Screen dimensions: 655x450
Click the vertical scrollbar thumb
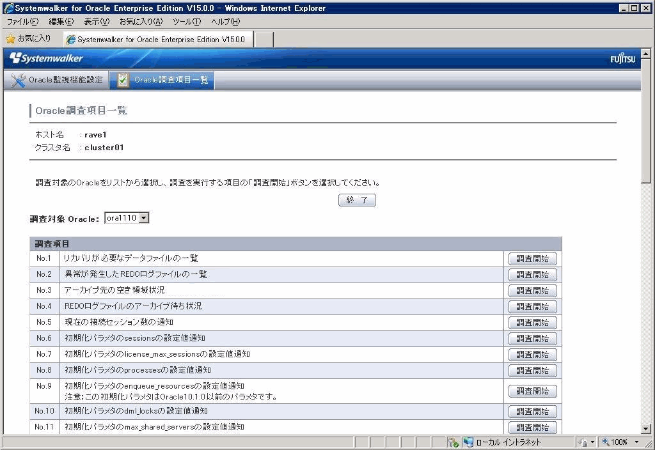click(x=646, y=120)
